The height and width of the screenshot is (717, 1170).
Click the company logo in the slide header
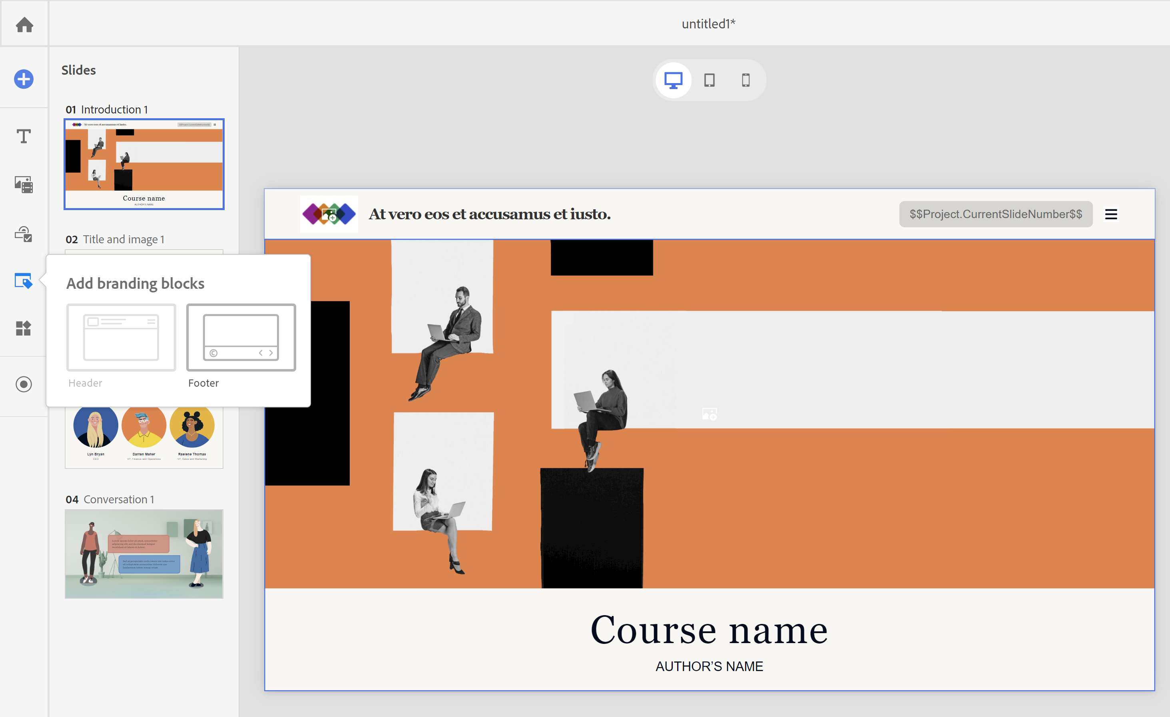click(329, 214)
